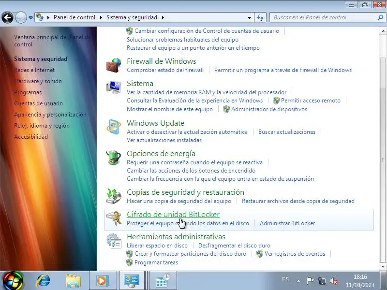The width and height of the screenshot is (387, 290).
Task: Open the recent pages dropdown arrow
Action: coord(30,18)
